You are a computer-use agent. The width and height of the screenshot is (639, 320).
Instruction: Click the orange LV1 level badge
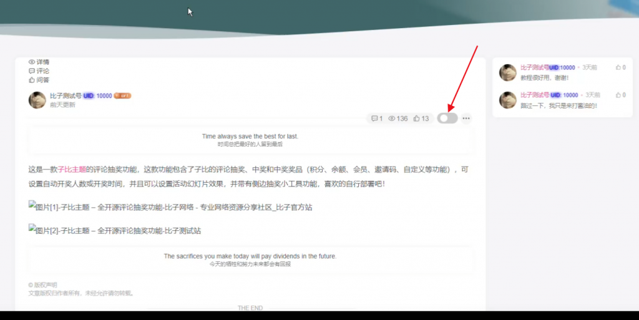coord(122,95)
